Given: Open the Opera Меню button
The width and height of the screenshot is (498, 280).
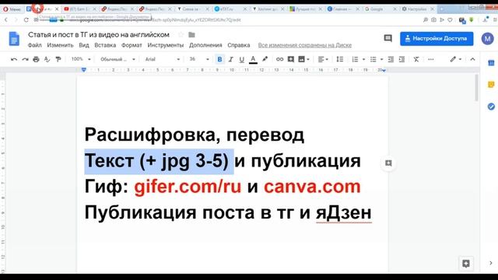Looking at the screenshot, I should point(12,9).
